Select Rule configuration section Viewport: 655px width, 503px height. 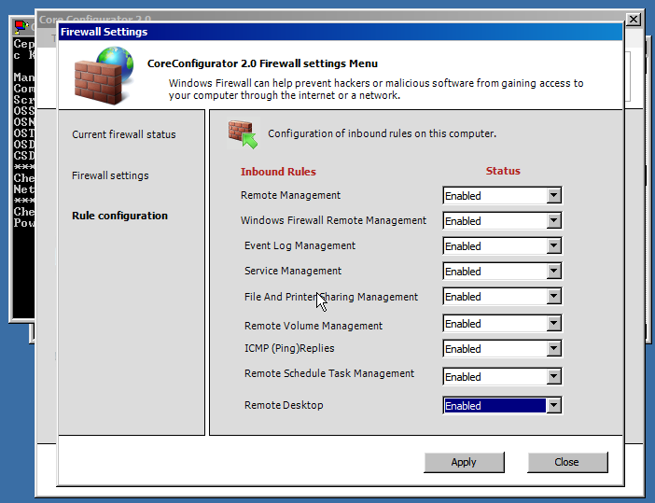pos(119,216)
